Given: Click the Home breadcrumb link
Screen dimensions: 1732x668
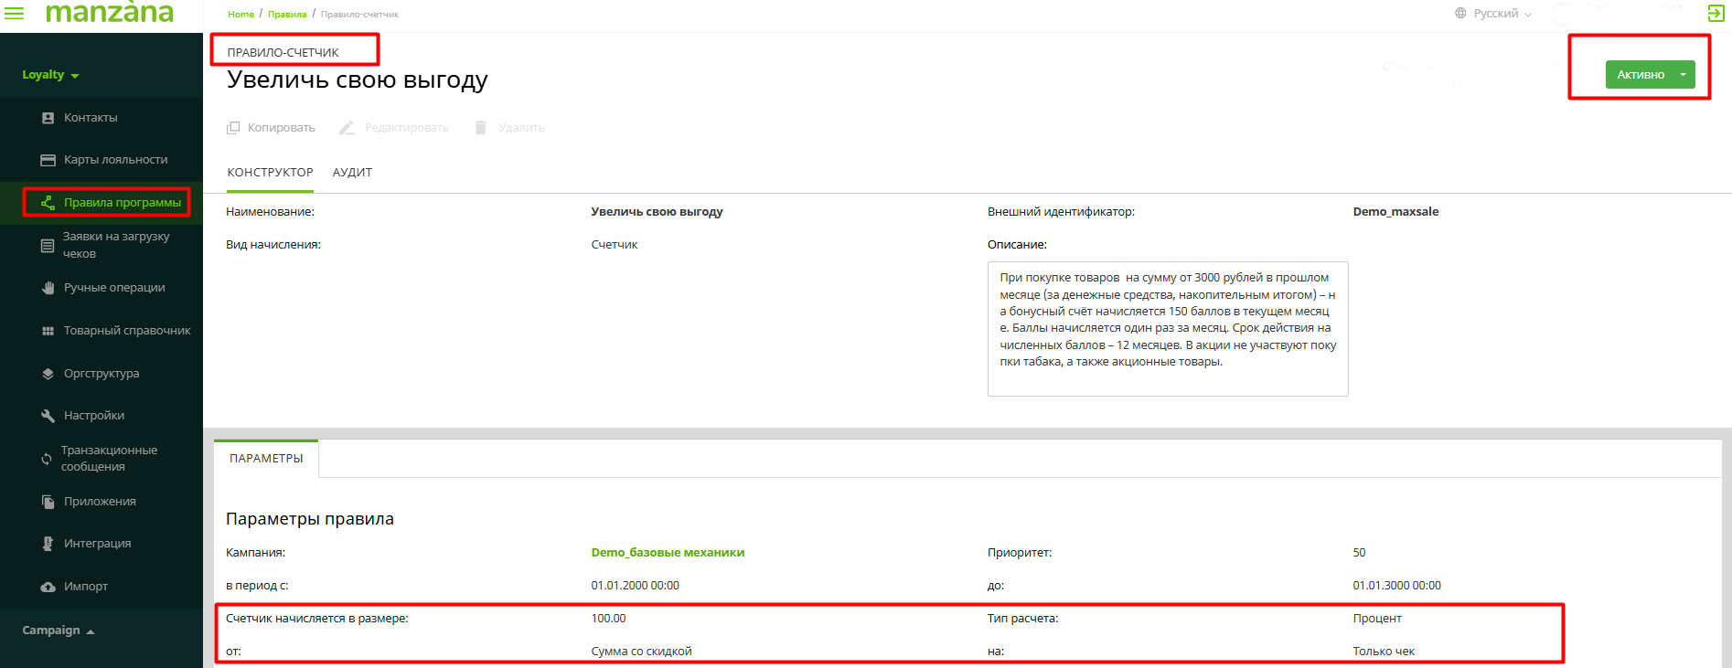Looking at the screenshot, I should coord(241,15).
